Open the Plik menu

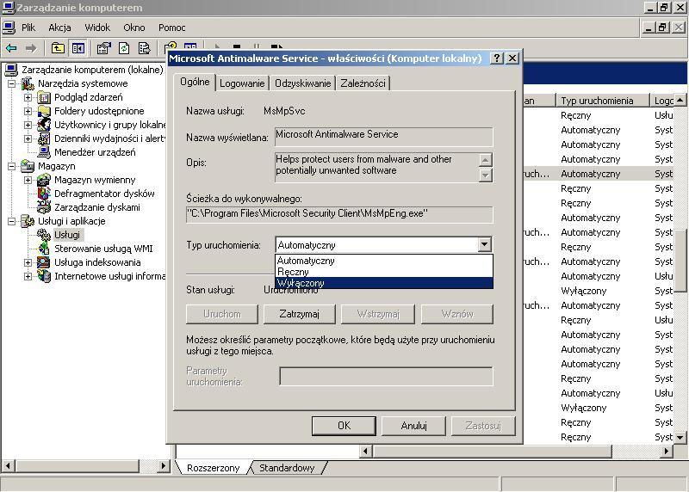pos(28,28)
